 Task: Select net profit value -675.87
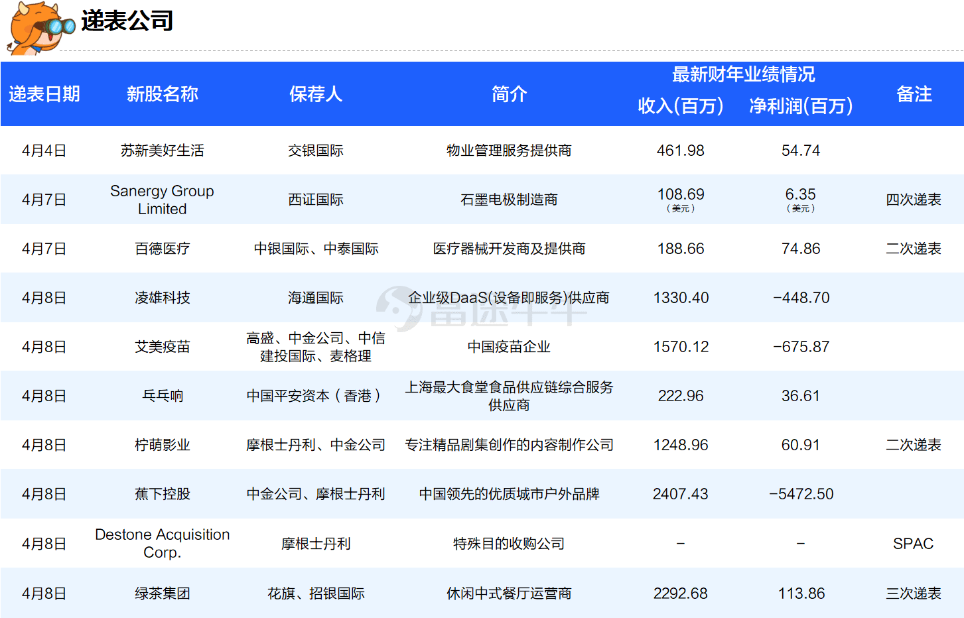pyautogui.click(x=801, y=347)
